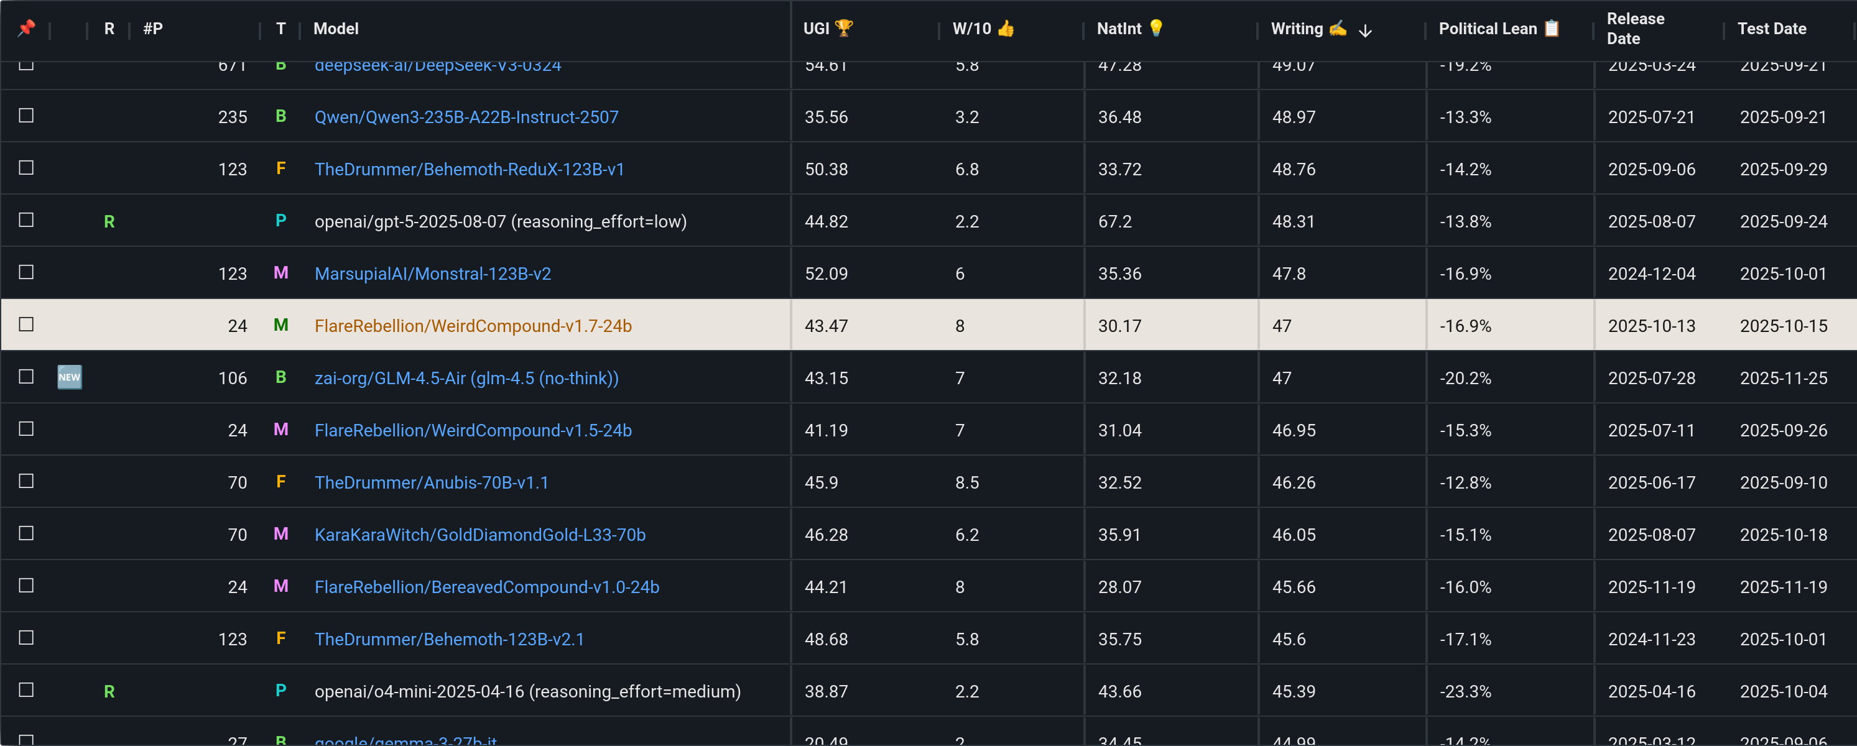Click the clipboard icon beside Political Lean

click(1552, 28)
